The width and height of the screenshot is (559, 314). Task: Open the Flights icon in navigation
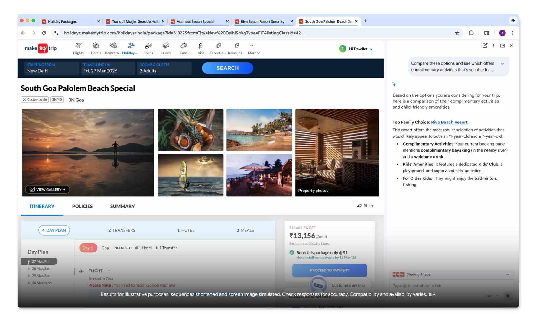coord(78,46)
